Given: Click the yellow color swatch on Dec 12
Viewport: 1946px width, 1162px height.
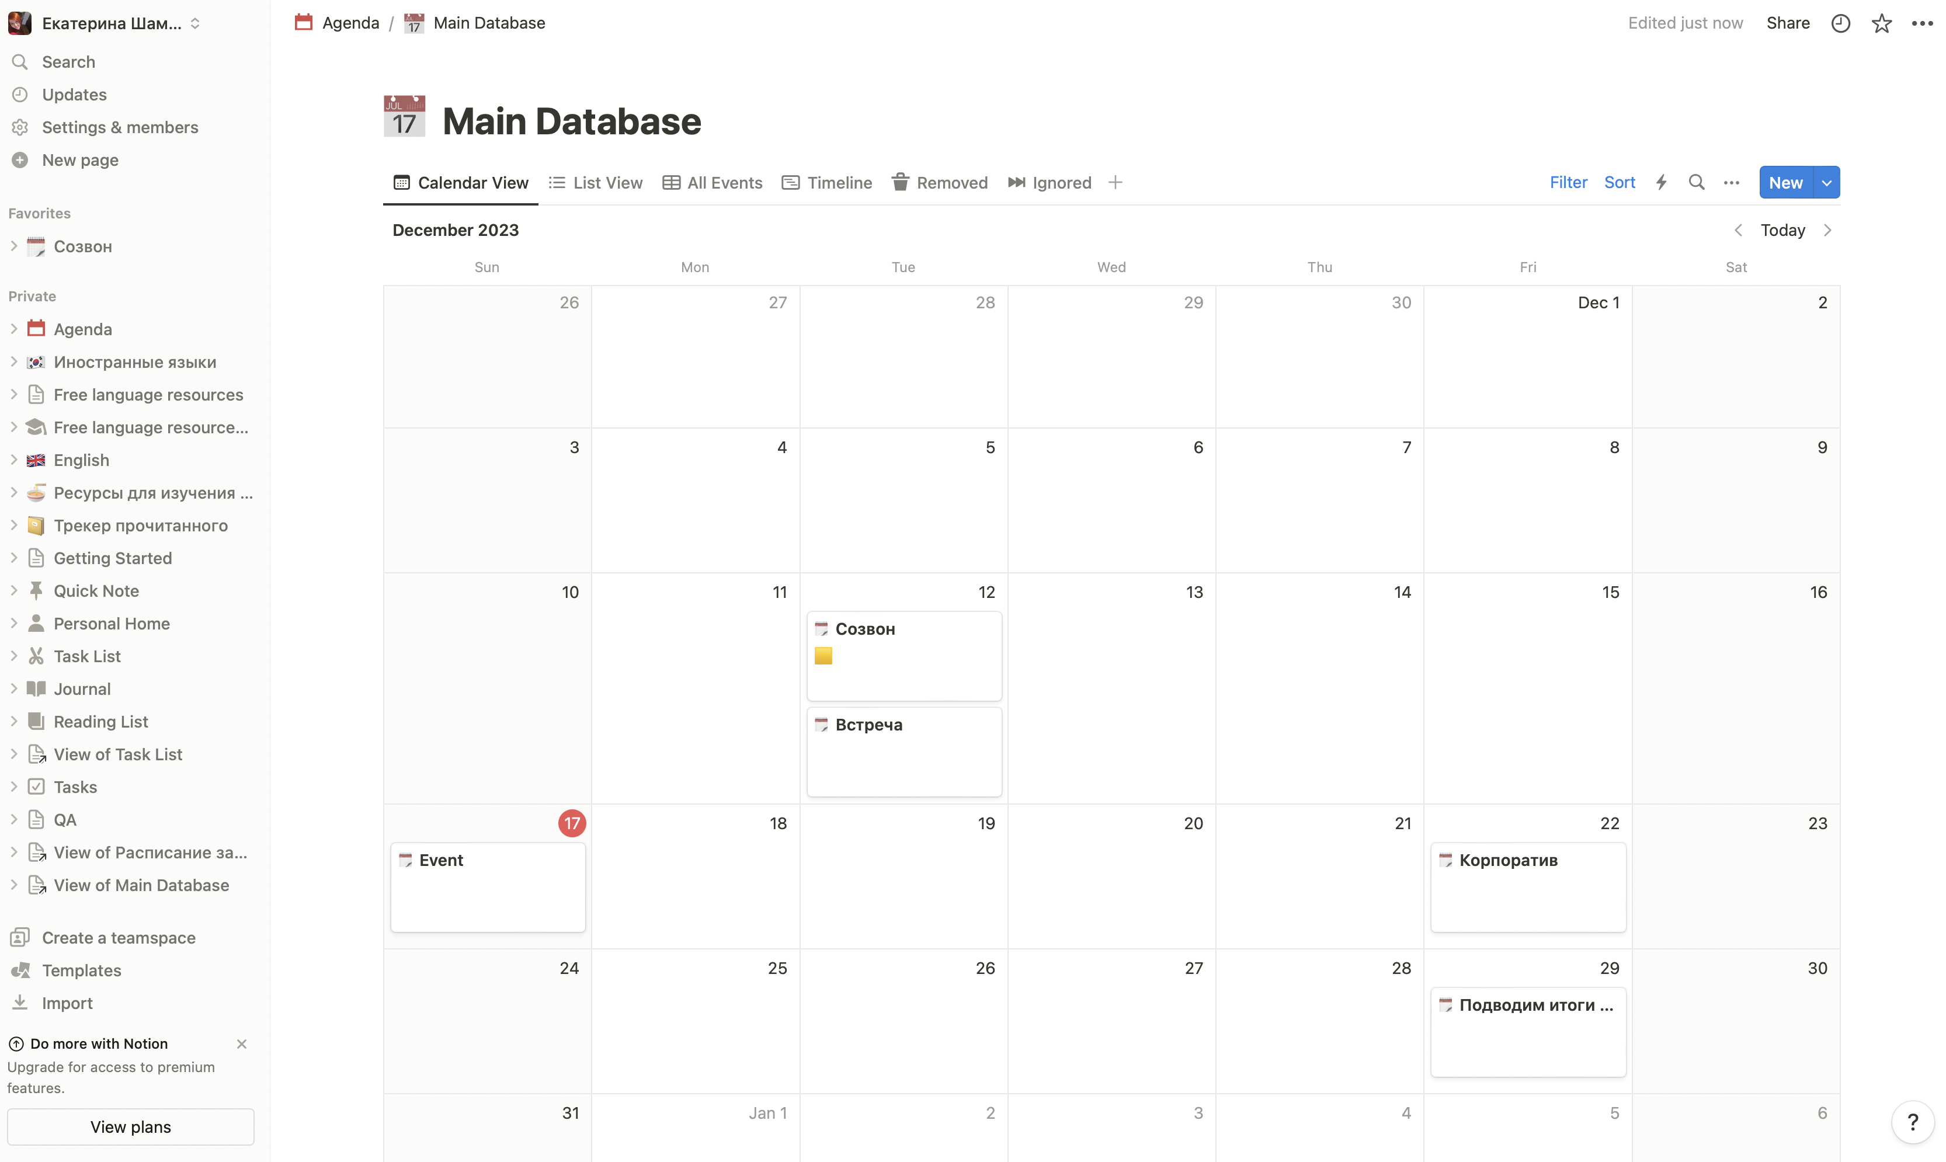Looking at the screenshot, I should pyautogui.click(x=823, y=656).
